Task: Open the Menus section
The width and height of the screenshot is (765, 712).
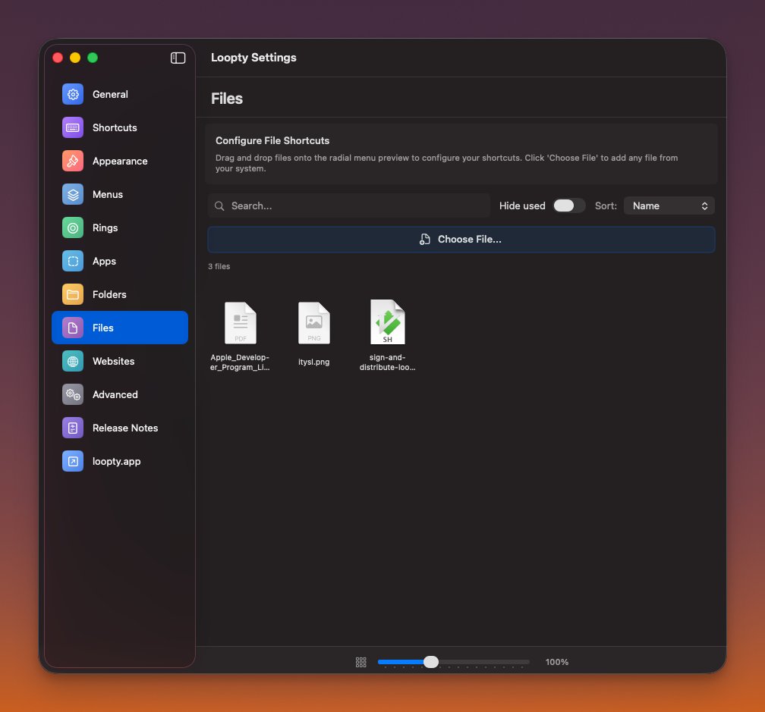Action: tap(108, 194)
